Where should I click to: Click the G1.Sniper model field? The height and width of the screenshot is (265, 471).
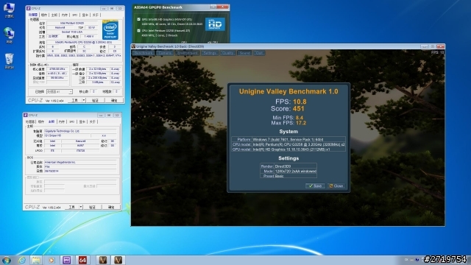pyautogui.click(x=67, y=135)
